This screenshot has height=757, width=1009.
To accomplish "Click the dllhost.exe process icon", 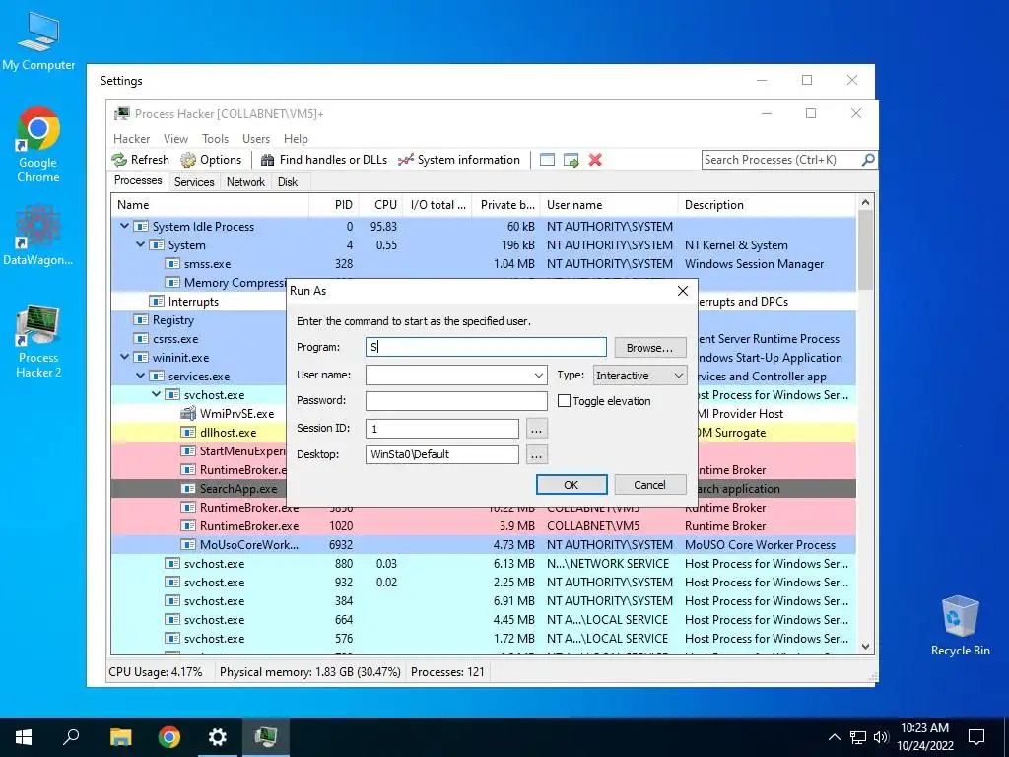I will 188,433.
